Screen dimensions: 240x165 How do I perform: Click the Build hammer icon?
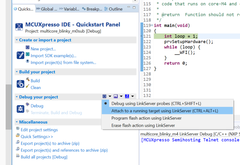point(28,79)
